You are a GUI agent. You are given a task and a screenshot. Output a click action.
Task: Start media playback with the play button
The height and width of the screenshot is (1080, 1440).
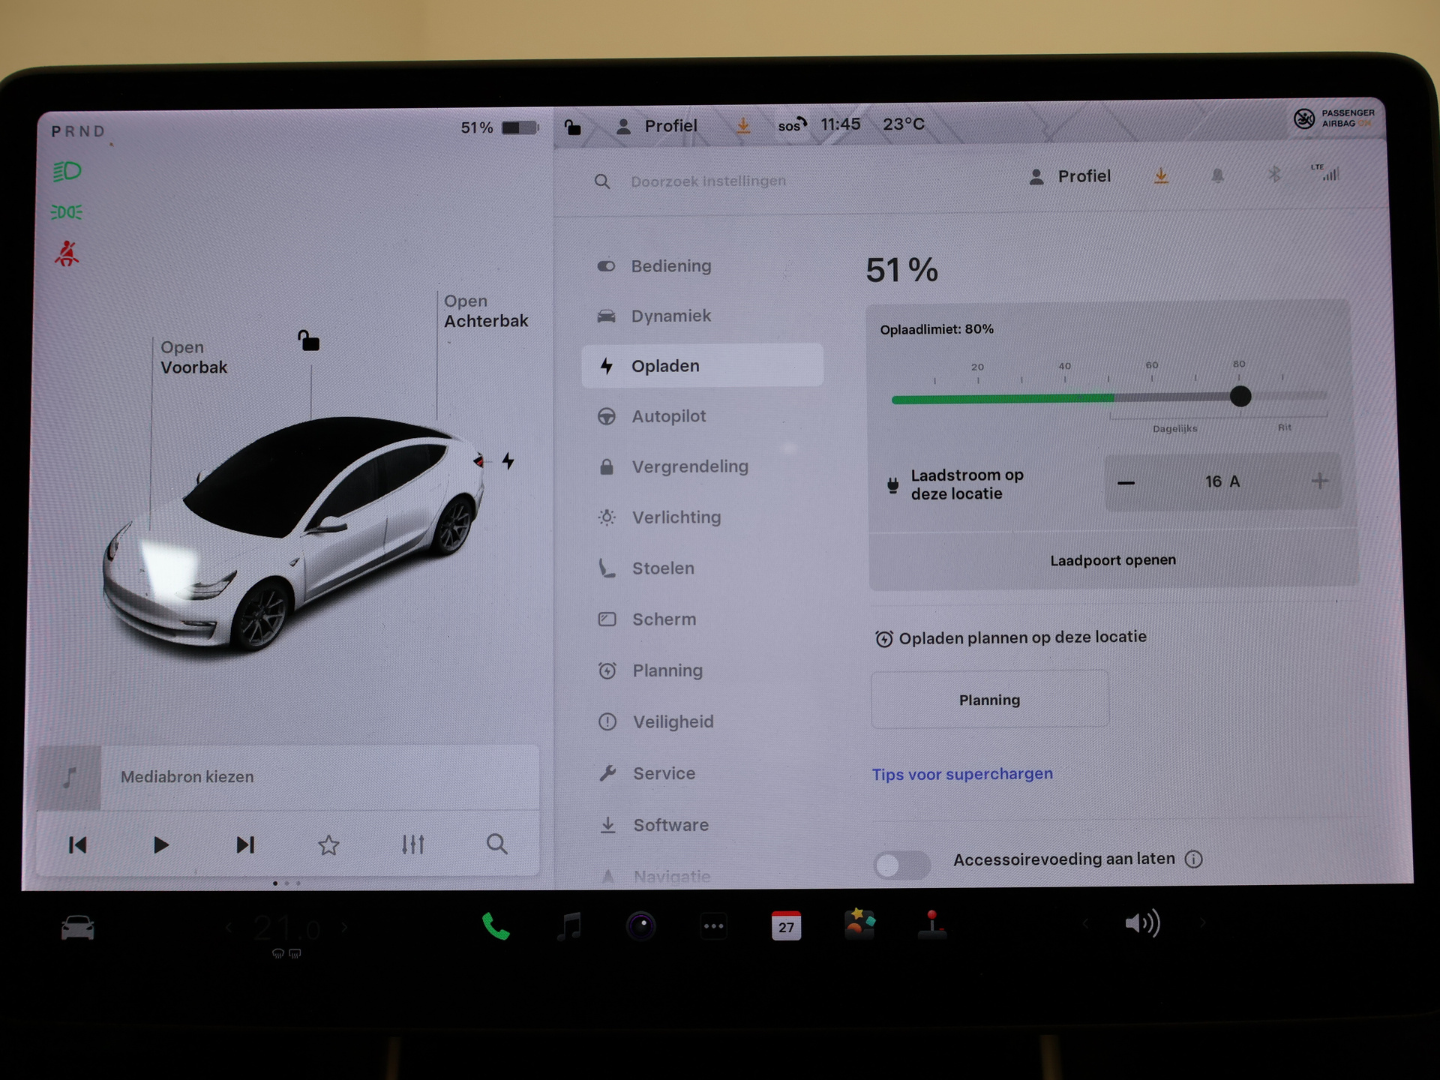[x=160, y=845]
